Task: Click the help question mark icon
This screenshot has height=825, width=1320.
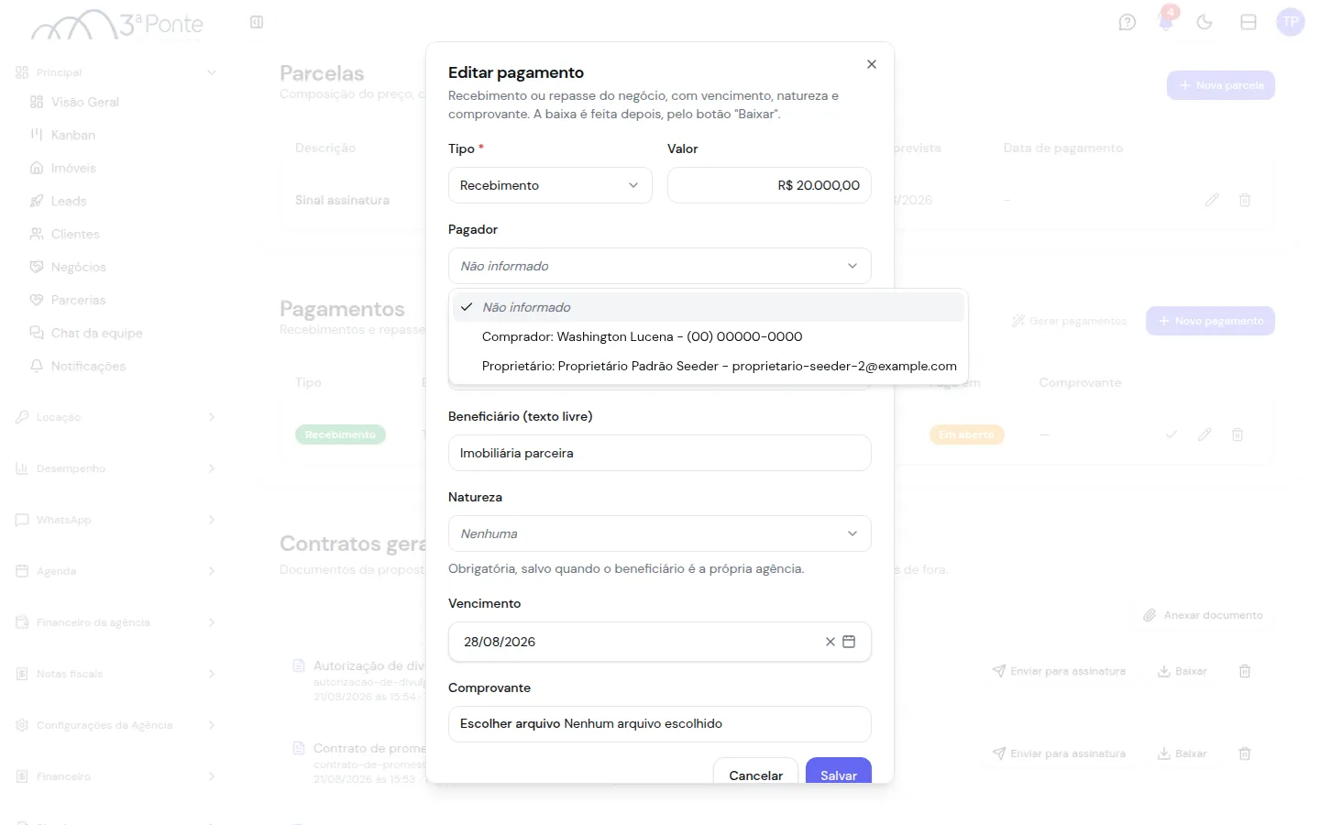Action: (1127, 22)
